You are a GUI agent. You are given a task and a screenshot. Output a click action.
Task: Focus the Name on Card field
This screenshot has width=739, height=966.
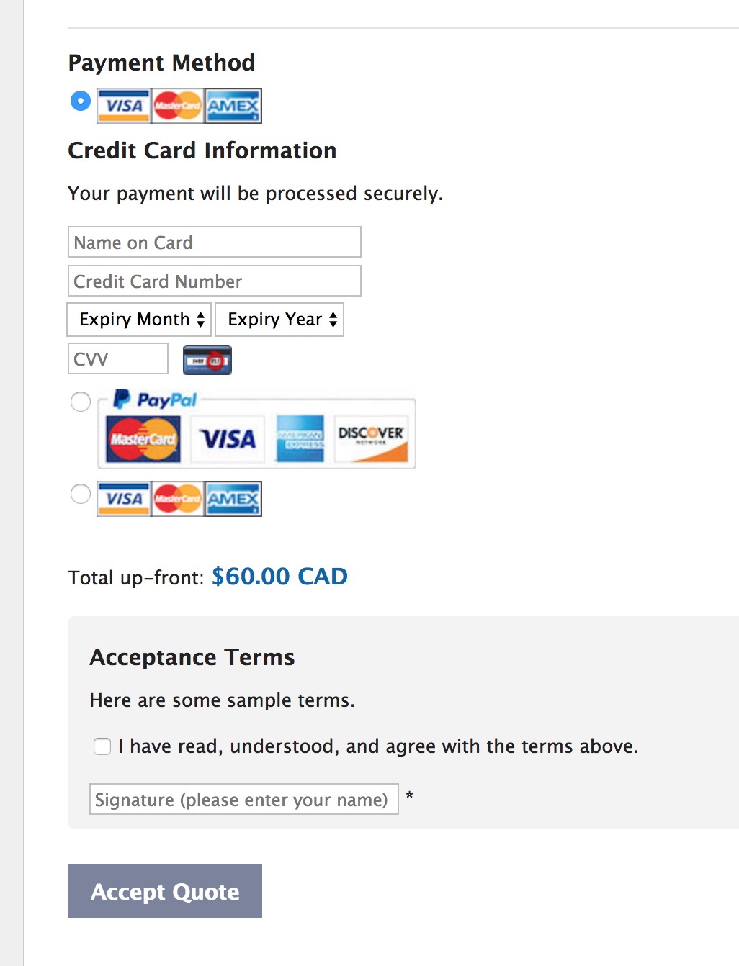(x=215, y=242)
